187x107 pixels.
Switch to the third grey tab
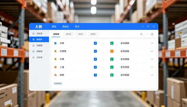click(x=81, y=34)
